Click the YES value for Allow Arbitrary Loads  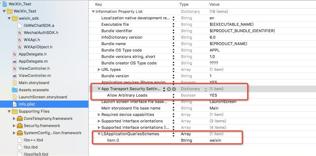(x=213, y=95)
